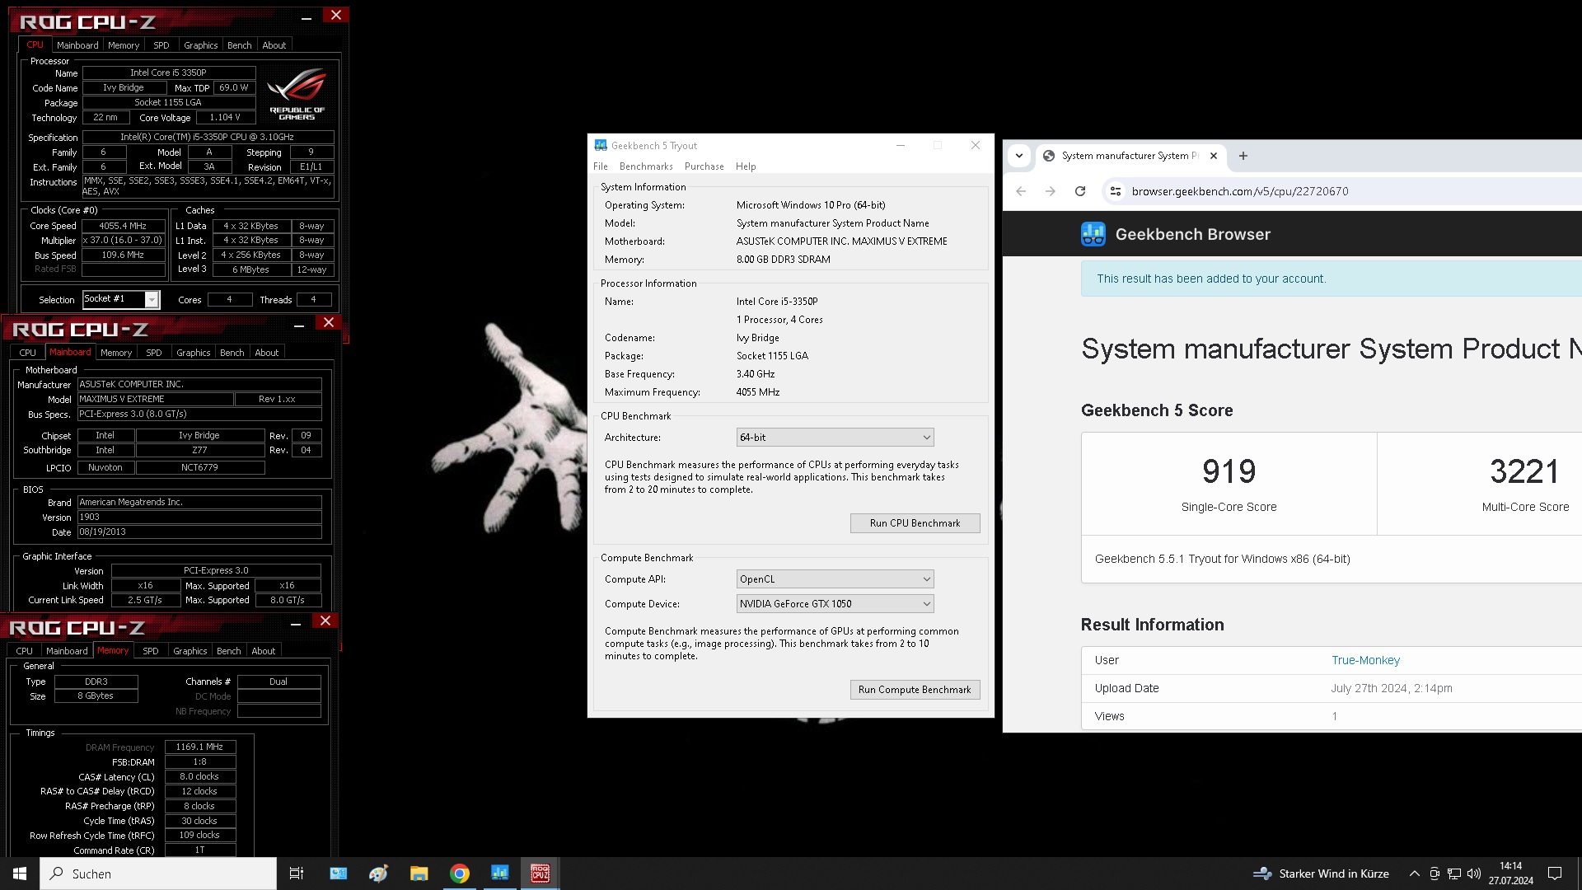Select Mainboard tab in bottom CPU-Z window
The width and height of the screenshot is (1582, 890).
click(67, 651)
